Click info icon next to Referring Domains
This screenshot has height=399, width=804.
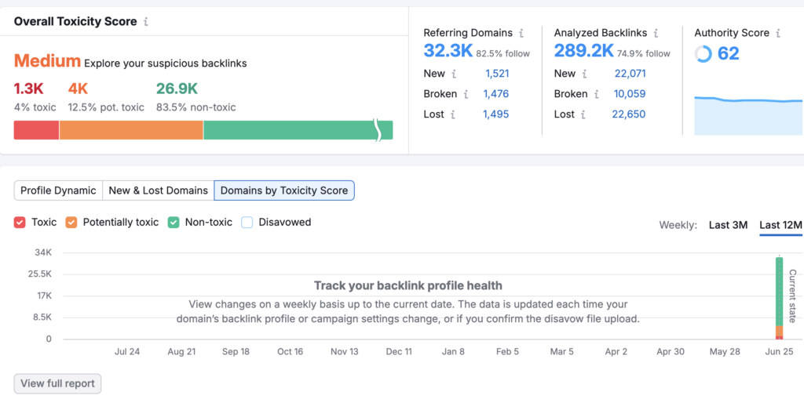pos(522,33)
